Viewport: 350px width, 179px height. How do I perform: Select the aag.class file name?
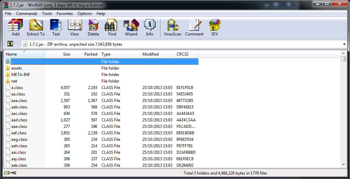click(x=19, y=139)
